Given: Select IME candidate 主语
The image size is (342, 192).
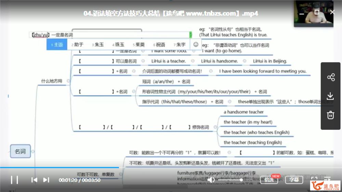Looking at the screenshot, I should pyautogui.click(x=57, y=45).
